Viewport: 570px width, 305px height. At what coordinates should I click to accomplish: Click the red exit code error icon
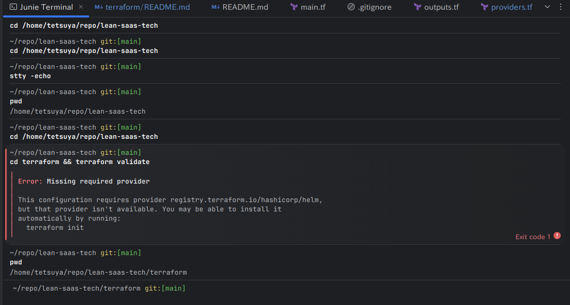point(557,236)
